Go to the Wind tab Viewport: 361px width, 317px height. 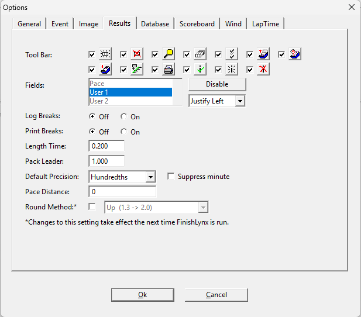[x=233, y=24]
